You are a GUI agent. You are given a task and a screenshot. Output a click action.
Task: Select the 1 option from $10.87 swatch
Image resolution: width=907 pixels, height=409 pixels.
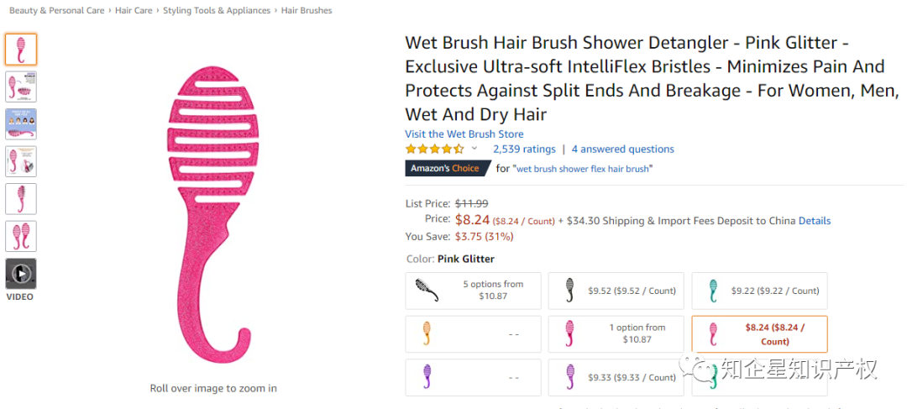pos(616,334)
